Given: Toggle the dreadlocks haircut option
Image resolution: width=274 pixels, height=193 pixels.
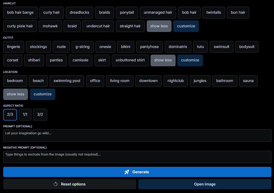Looking at the screenshot, I should [x=79, y=12].
